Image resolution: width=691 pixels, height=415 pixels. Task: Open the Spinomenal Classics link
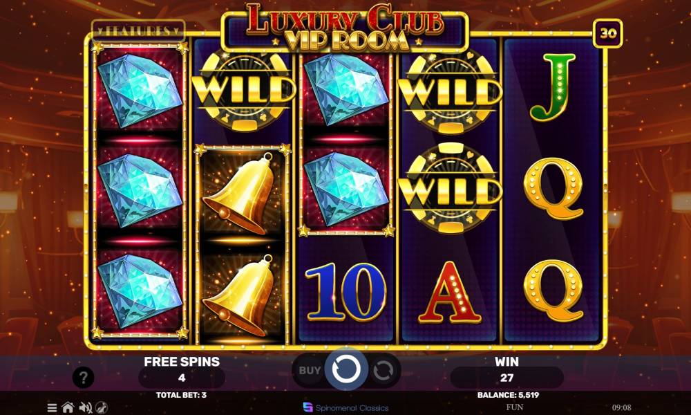[x=346, y=407]
